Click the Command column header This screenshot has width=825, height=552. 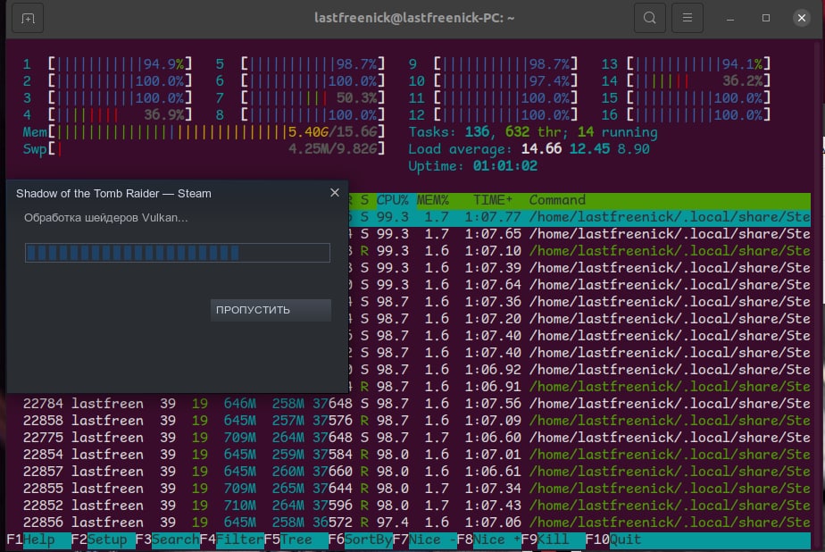pos(557,200)
